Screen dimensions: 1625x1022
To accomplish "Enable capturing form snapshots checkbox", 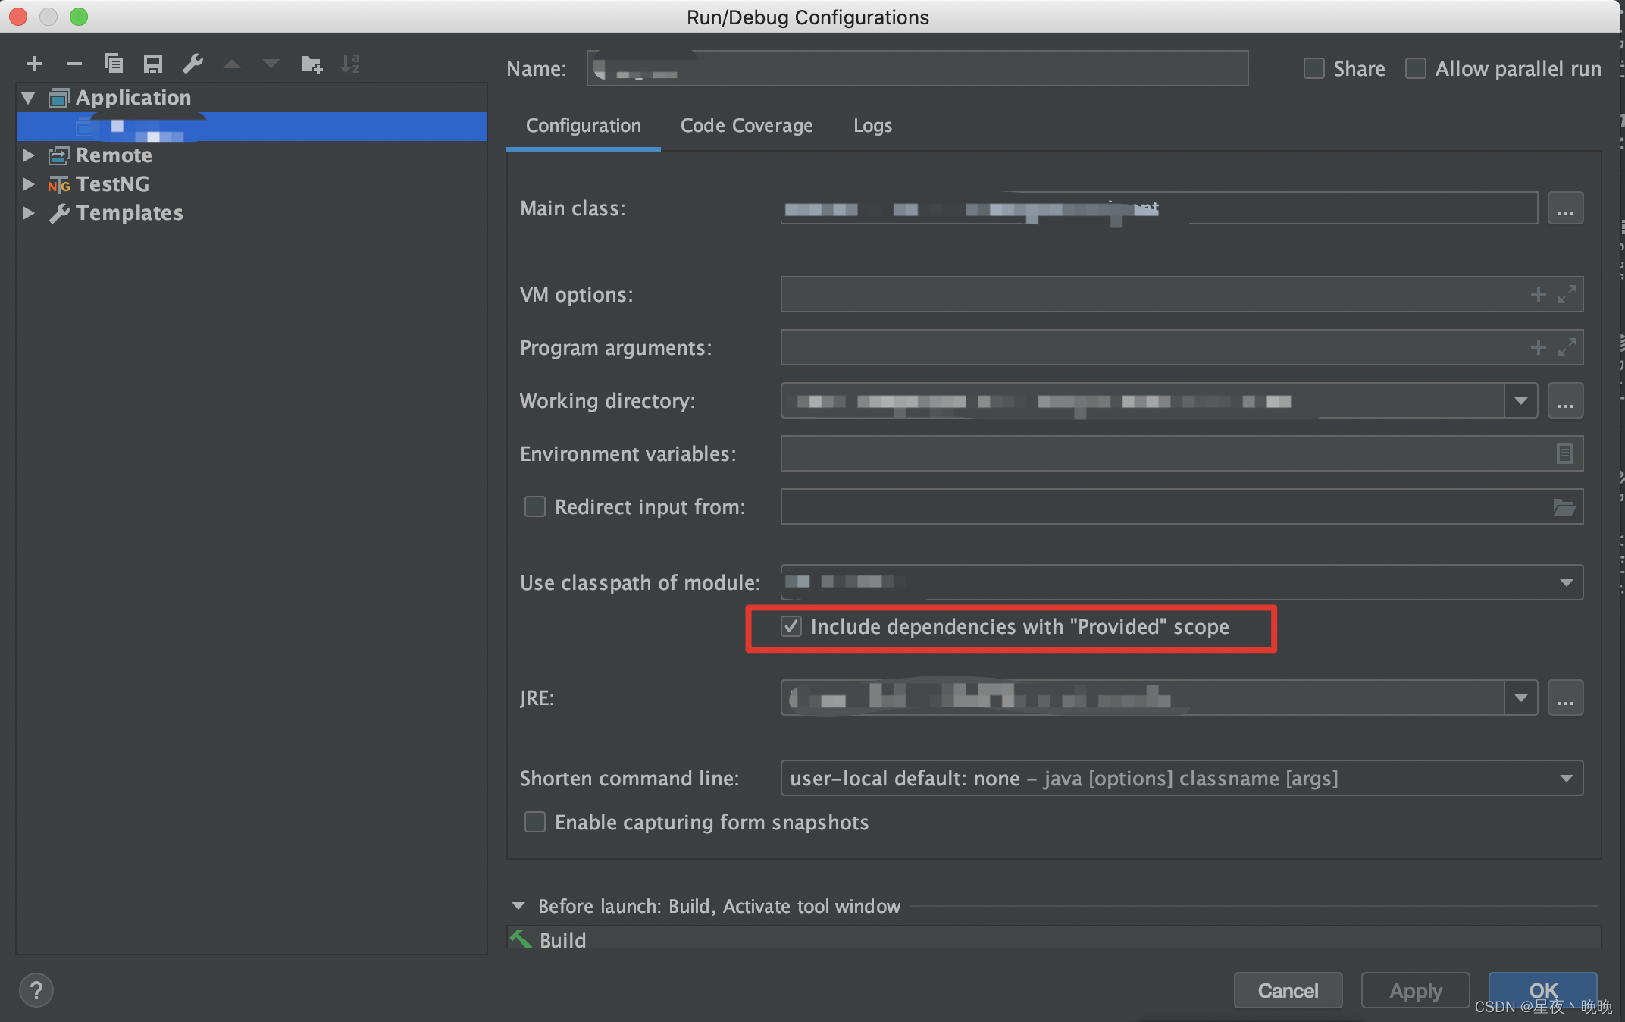I will pyautogui.click(x=535, y=823).
